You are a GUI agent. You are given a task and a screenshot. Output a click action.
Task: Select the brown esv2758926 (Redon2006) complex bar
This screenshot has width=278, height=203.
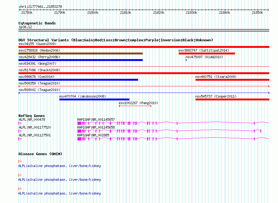pyautogui.click(x=81, y=53)
